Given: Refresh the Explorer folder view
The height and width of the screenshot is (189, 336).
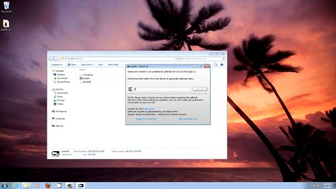Looking at the screenshot, I should point(180,58).
